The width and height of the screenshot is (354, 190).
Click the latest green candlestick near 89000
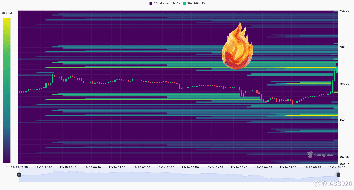(x=337, y=69)
